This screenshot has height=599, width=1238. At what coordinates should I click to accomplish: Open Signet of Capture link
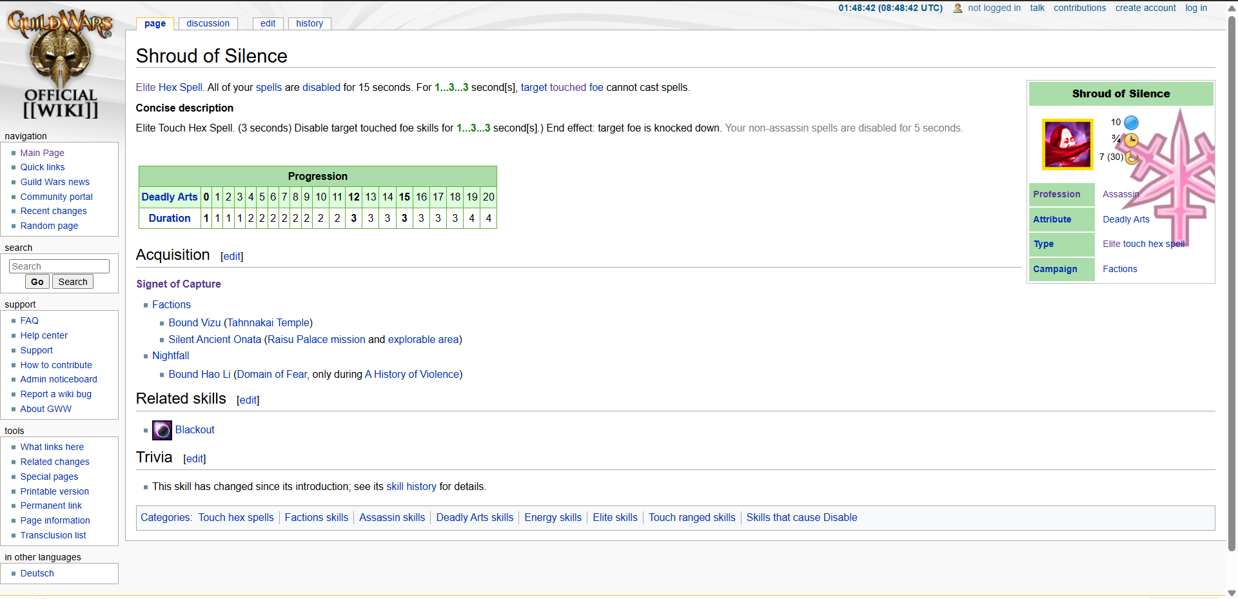coord(179,284)
